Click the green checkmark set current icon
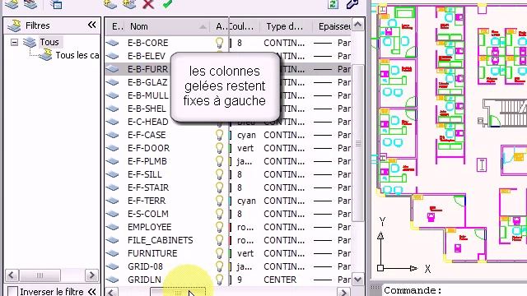This screenshot has height=296, width=527. (x=167, y=4)
